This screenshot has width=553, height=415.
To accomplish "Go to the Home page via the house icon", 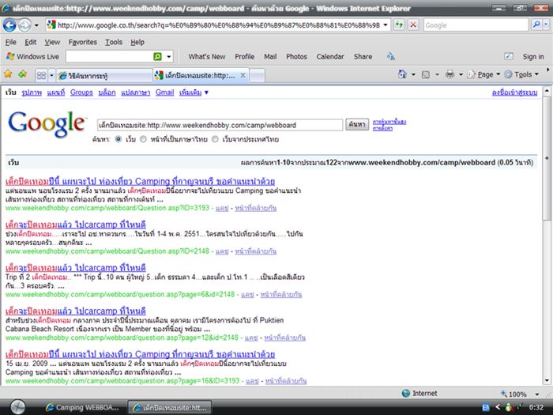I will 404,74.
